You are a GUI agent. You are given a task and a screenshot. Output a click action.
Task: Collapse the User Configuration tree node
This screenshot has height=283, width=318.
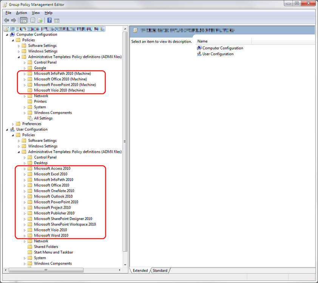[x=7, y=129]
